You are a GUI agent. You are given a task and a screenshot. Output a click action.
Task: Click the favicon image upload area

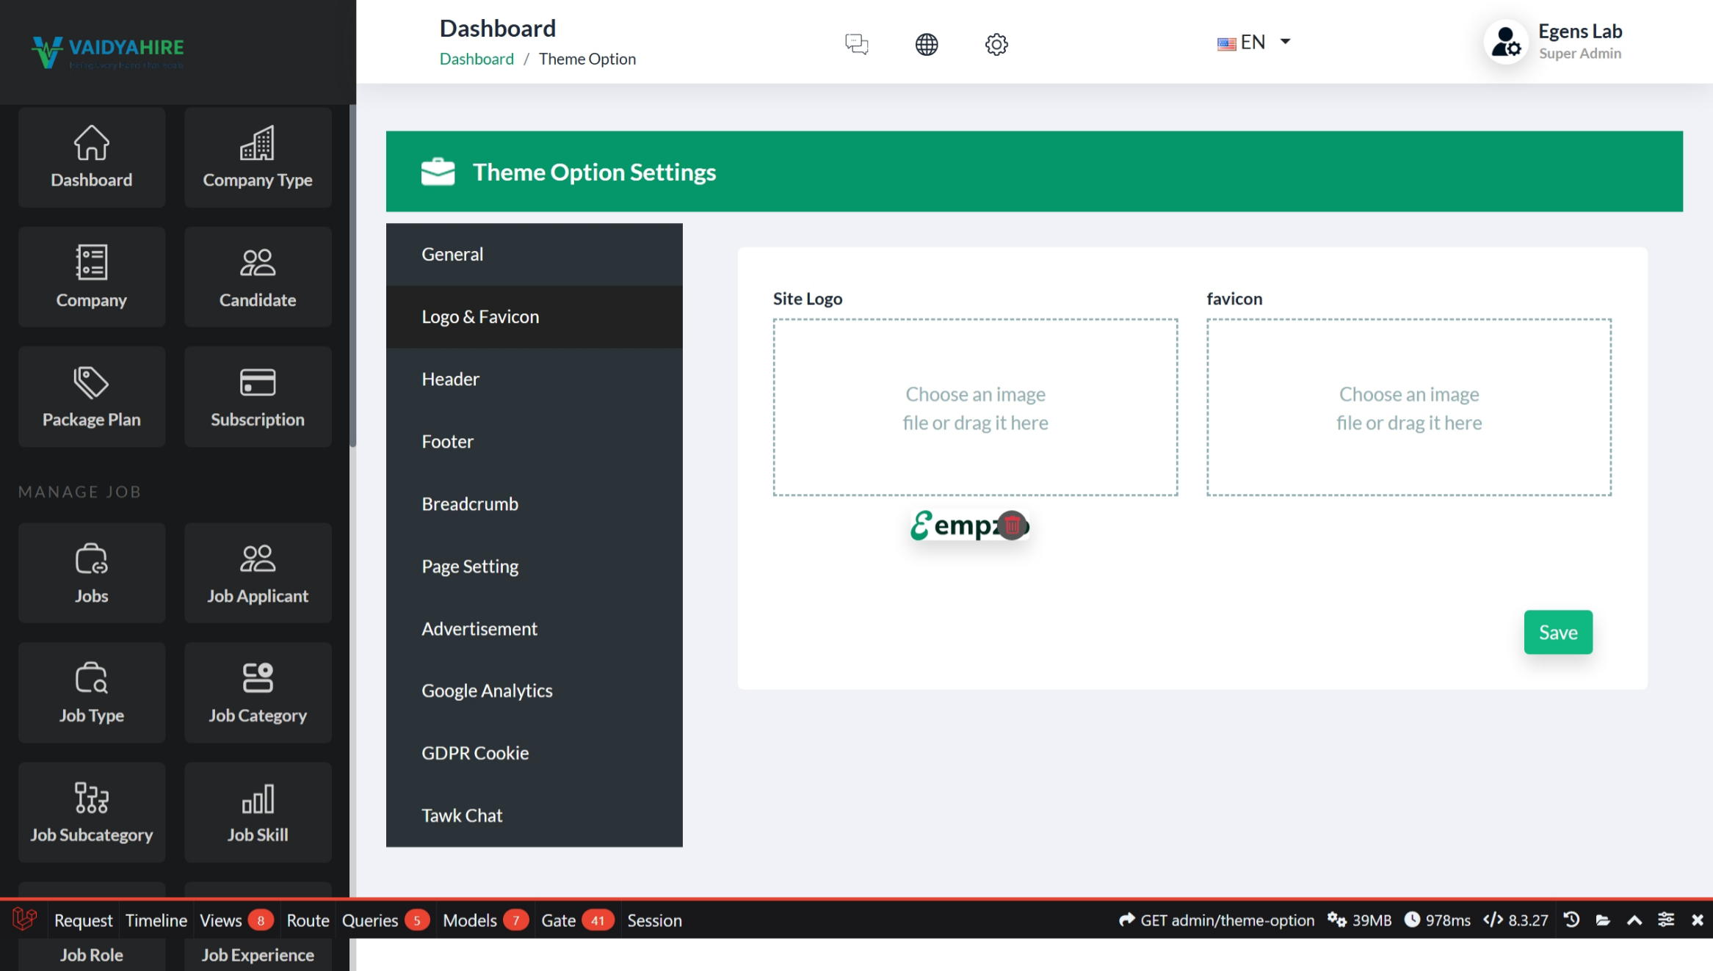[1408, 407]
